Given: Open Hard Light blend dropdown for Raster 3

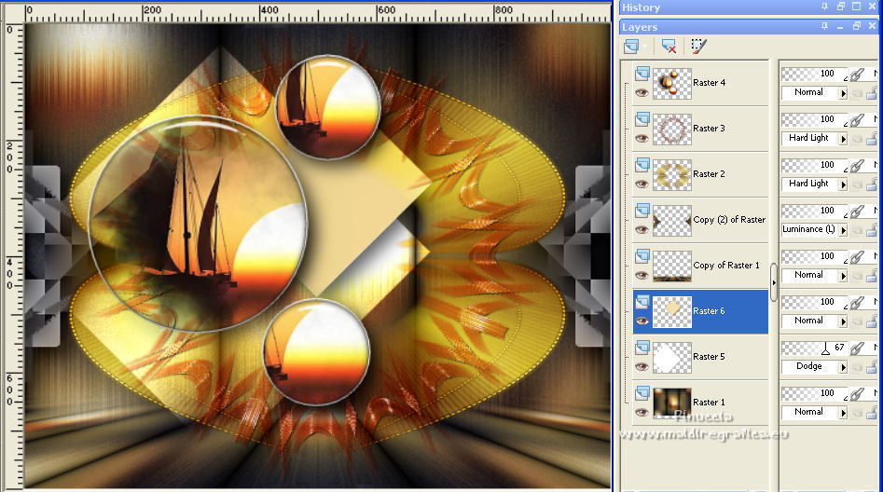Looking at the screenshot, I should 843,139.
